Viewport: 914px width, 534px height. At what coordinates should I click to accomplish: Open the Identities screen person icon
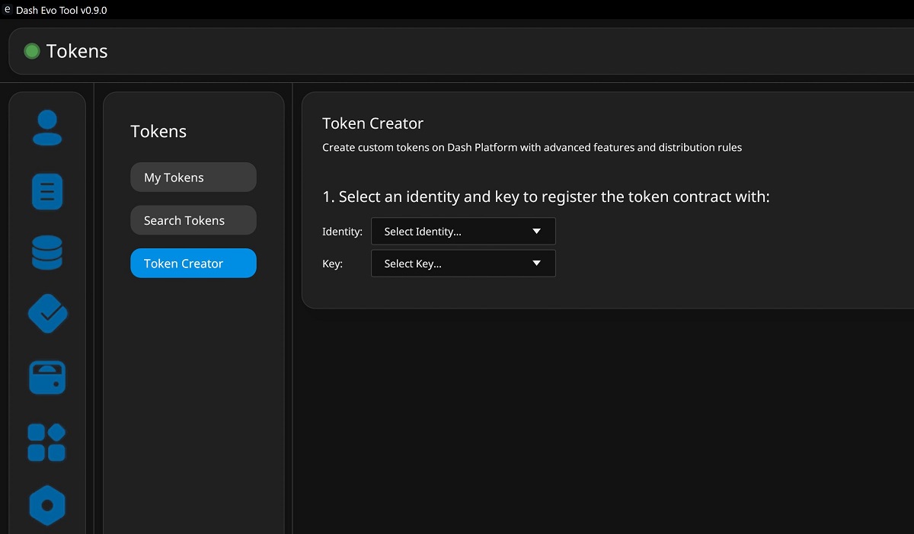point(47,127)
